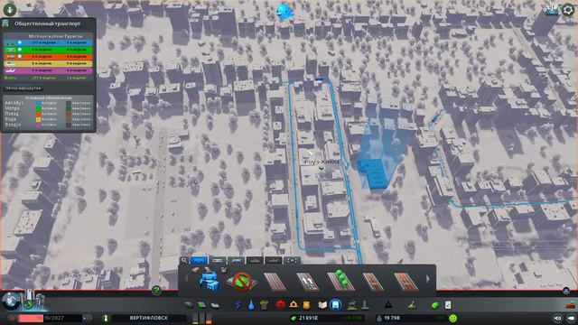Screen dimensions: 578x325
Task: Select the bus stop removal tool
Action: click(x=241, y=282)
